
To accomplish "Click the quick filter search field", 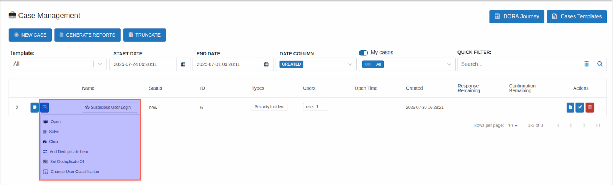I will [x=518, y=64].
